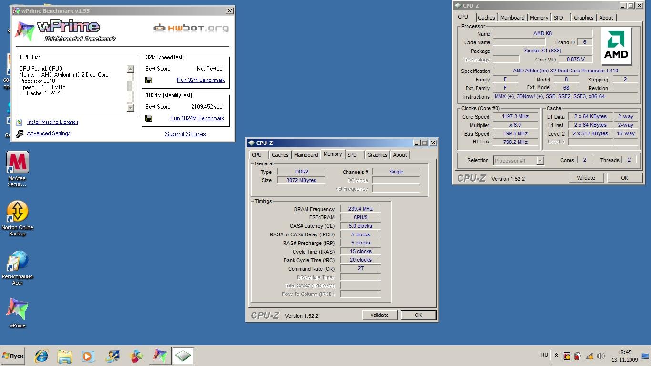This screenshot has width=651, height=366.
Task: Click the Specification field AMD Athlon X2 L310
Action: pos(565,71)
